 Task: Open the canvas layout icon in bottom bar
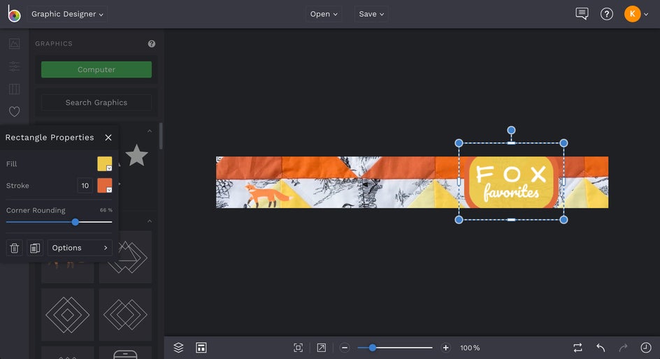pyautogui.click(x=201, y=348)
